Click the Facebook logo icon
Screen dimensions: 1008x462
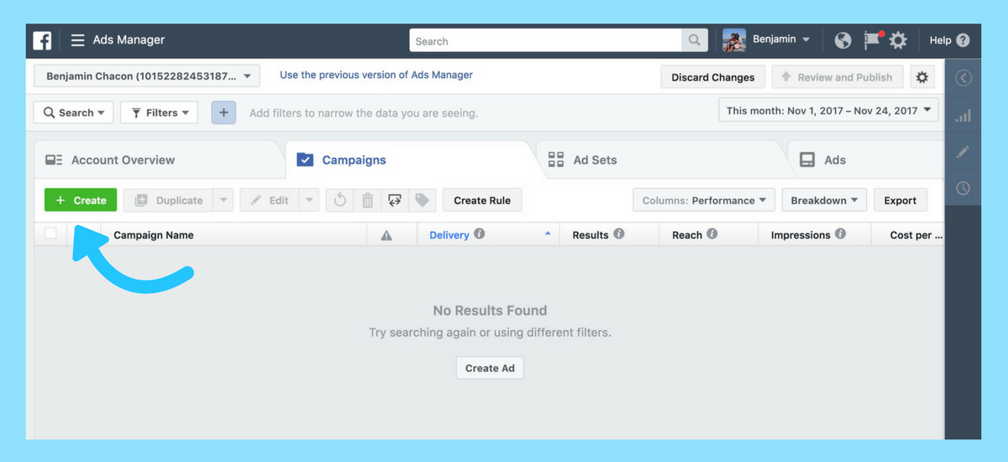click(x=42, y=40)
